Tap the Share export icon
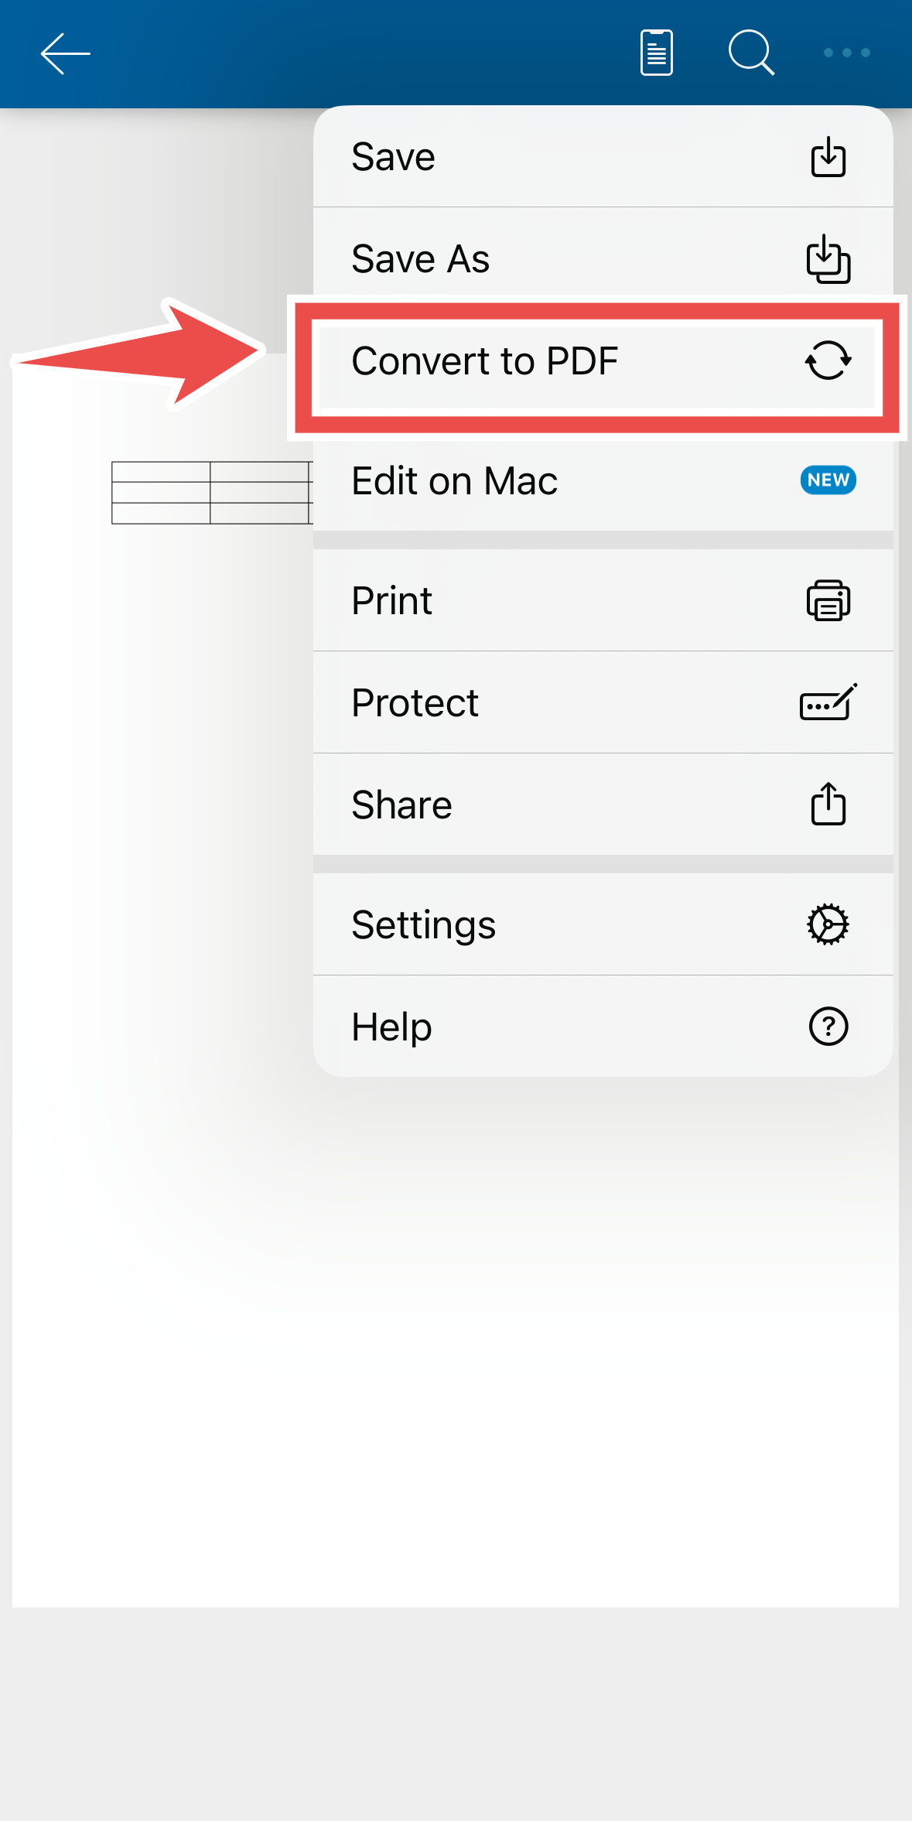The height and width of the screenshot is (1821, 912). pos(828,804)
